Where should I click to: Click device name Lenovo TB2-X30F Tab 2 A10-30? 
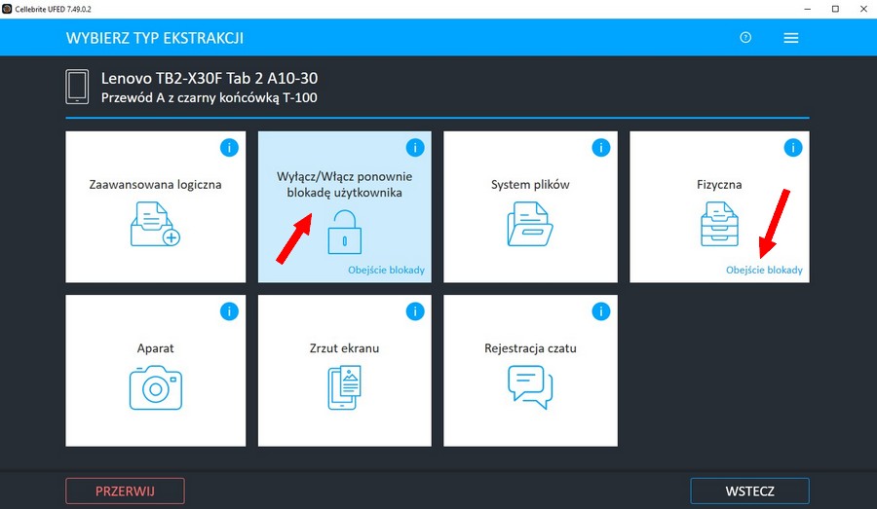210,78
